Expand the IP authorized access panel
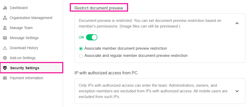250x107 pixels. coord(237,91)
